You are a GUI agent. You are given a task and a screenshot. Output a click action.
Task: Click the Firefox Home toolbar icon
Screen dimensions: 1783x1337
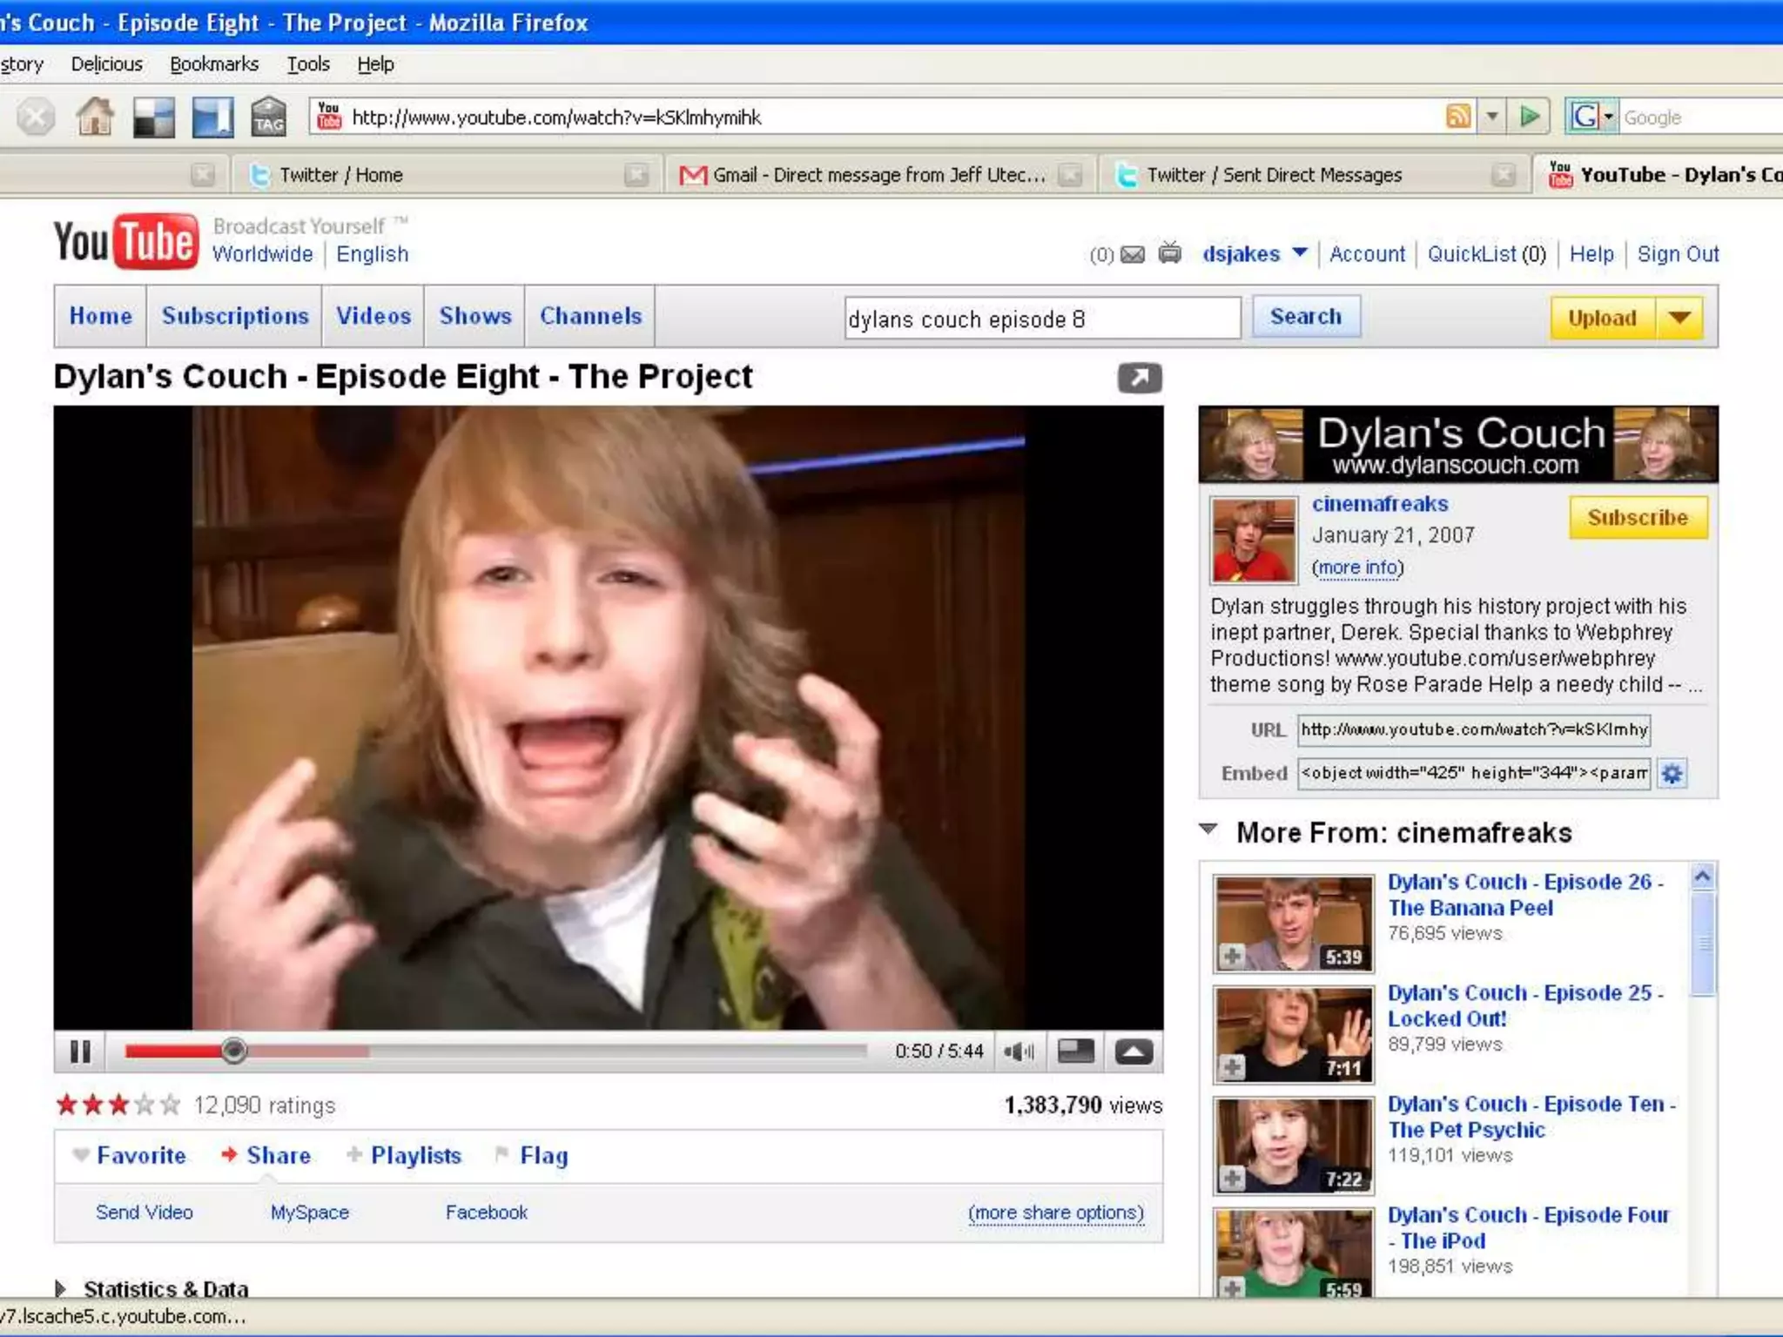tap(95, 117)
